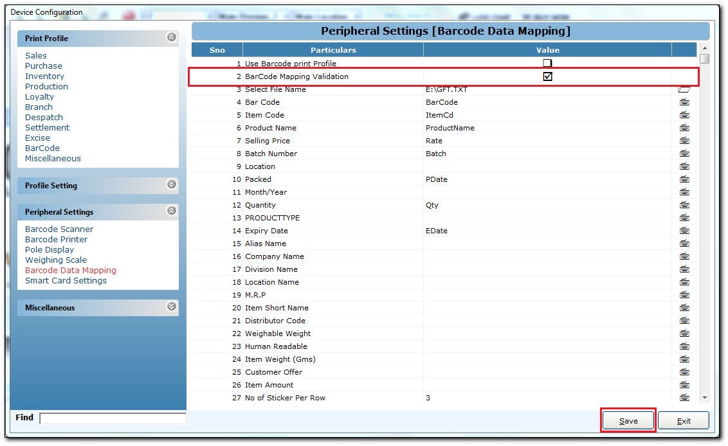Click keyboard icon in Product Name row
The width and height of the screenshot is (728, 446).
point(684,128)
